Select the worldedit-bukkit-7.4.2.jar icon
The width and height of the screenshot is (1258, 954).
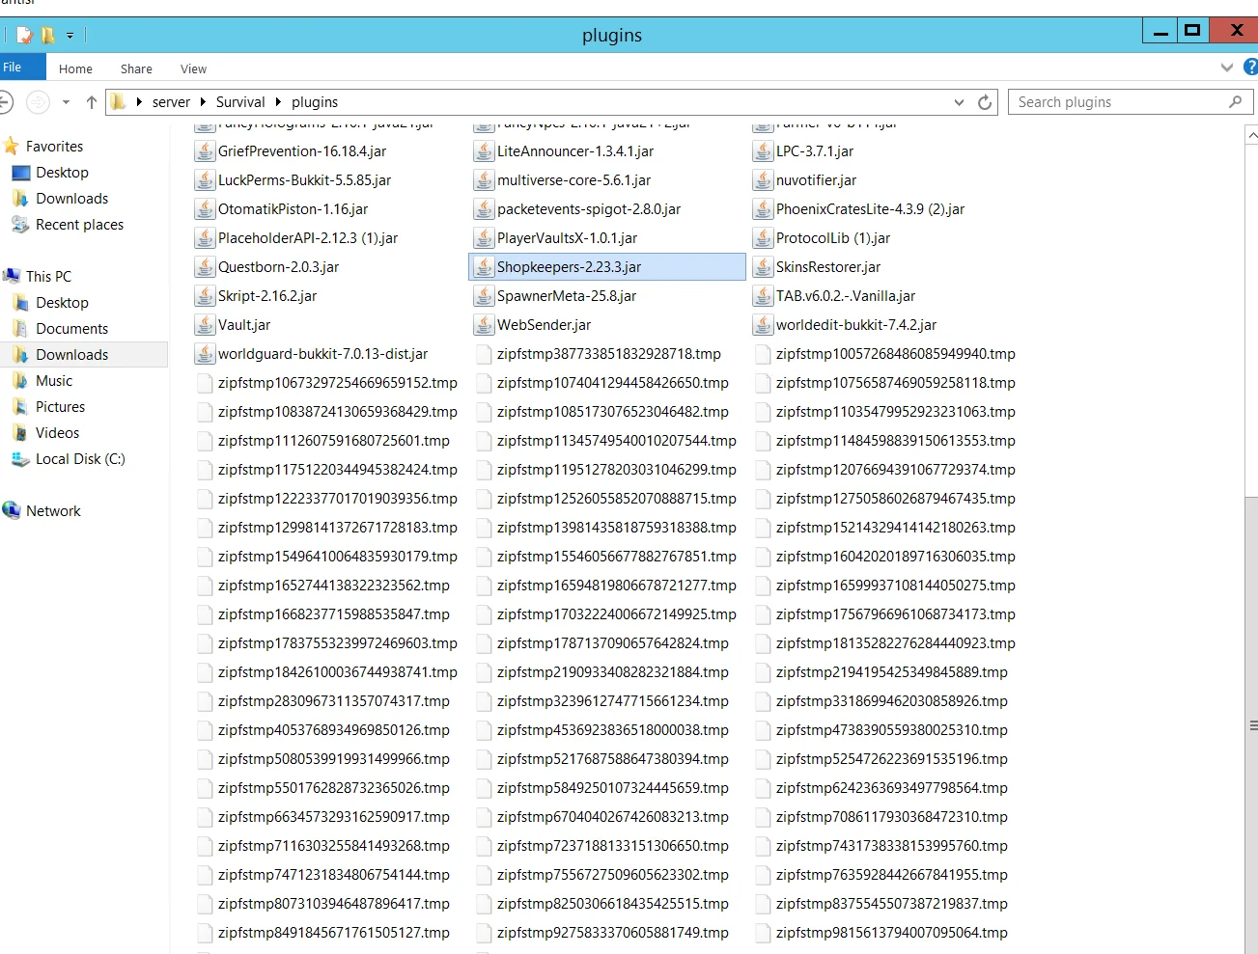763,325
